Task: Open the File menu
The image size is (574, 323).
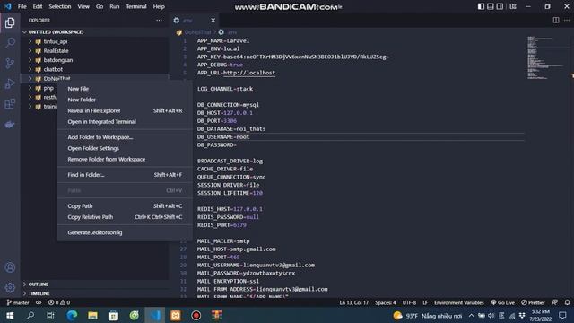Action: pyautogui.click(x=22, y=6)
